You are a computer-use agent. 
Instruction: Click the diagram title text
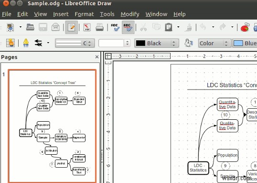pyautogui.click(x=232, y=85)
